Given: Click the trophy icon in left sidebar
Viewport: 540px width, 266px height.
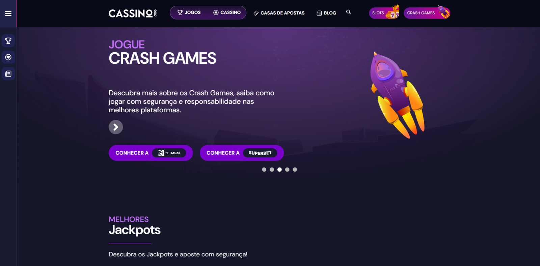Looking at the screenshot, I should 8,41.
